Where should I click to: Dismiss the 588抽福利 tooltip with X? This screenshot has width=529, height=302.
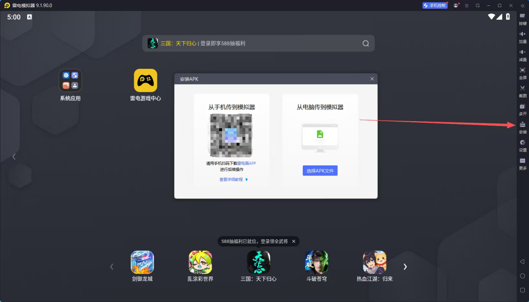coord(294,241)
